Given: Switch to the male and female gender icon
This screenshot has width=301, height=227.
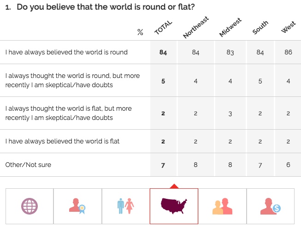Looking at the screenshot, I should [125, 206].
